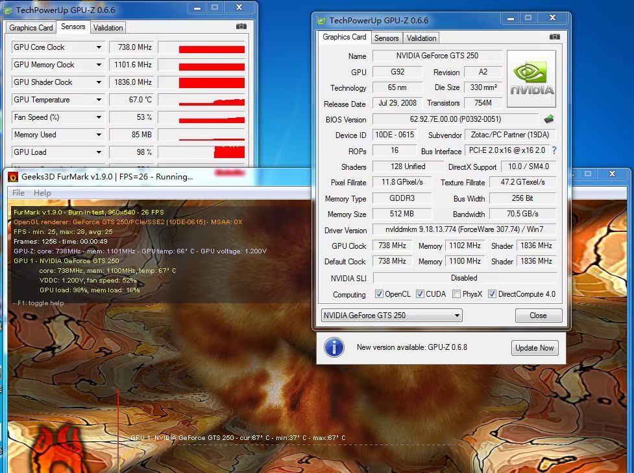Expand the GPU Temperature sensor dropdown
Image resolution: width=634 pixels, height=473 pixels.
click(99, 100)
